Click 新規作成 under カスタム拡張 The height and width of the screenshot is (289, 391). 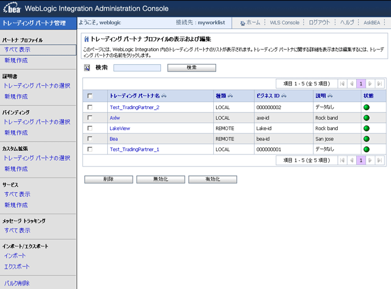point(16,169)
